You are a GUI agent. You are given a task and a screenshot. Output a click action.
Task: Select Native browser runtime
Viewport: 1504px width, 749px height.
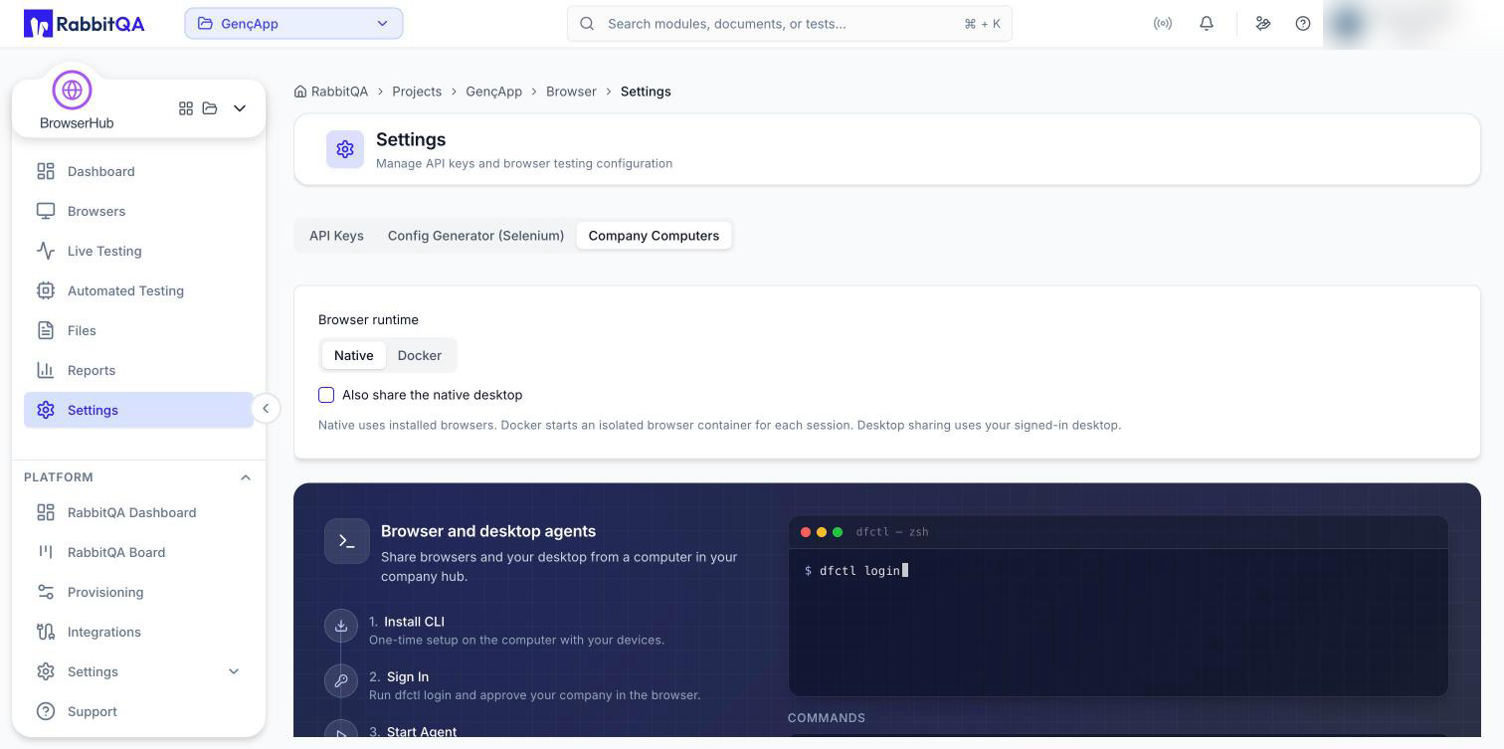point(354,355)
